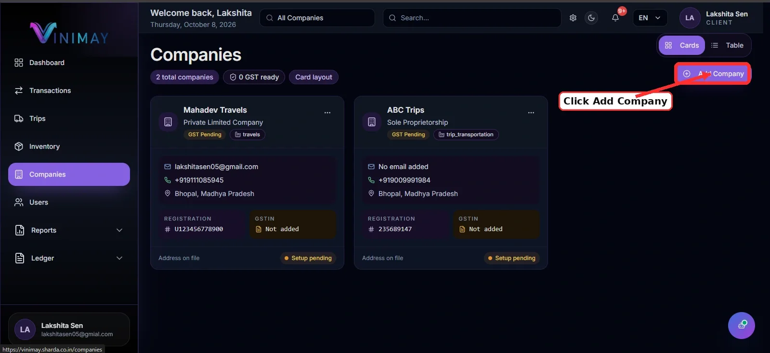Expand the Reports menu
This screenshot has width=770, height=353.
69,230
